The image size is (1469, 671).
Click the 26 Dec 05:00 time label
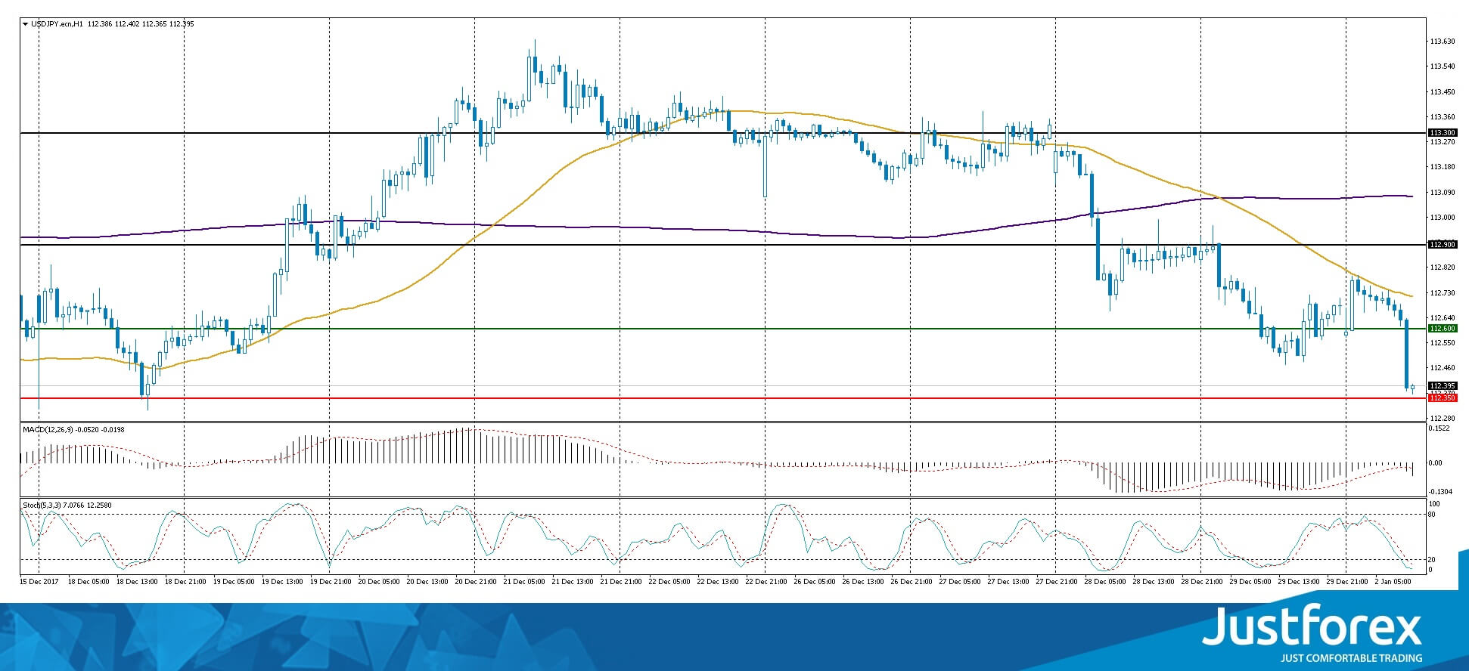pyautogui.click(x=815, y=582)
